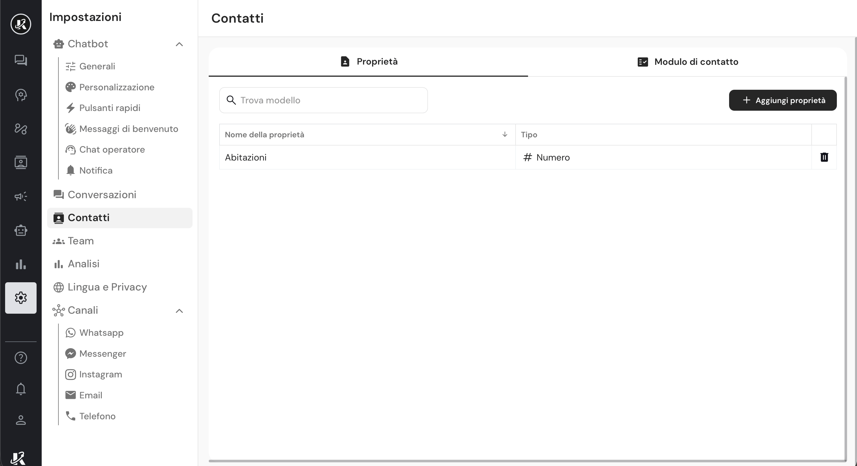This screenshot has height=466, width=857.
Task: Switch to Modulo di contatto tab
Action: coord(687,62)
